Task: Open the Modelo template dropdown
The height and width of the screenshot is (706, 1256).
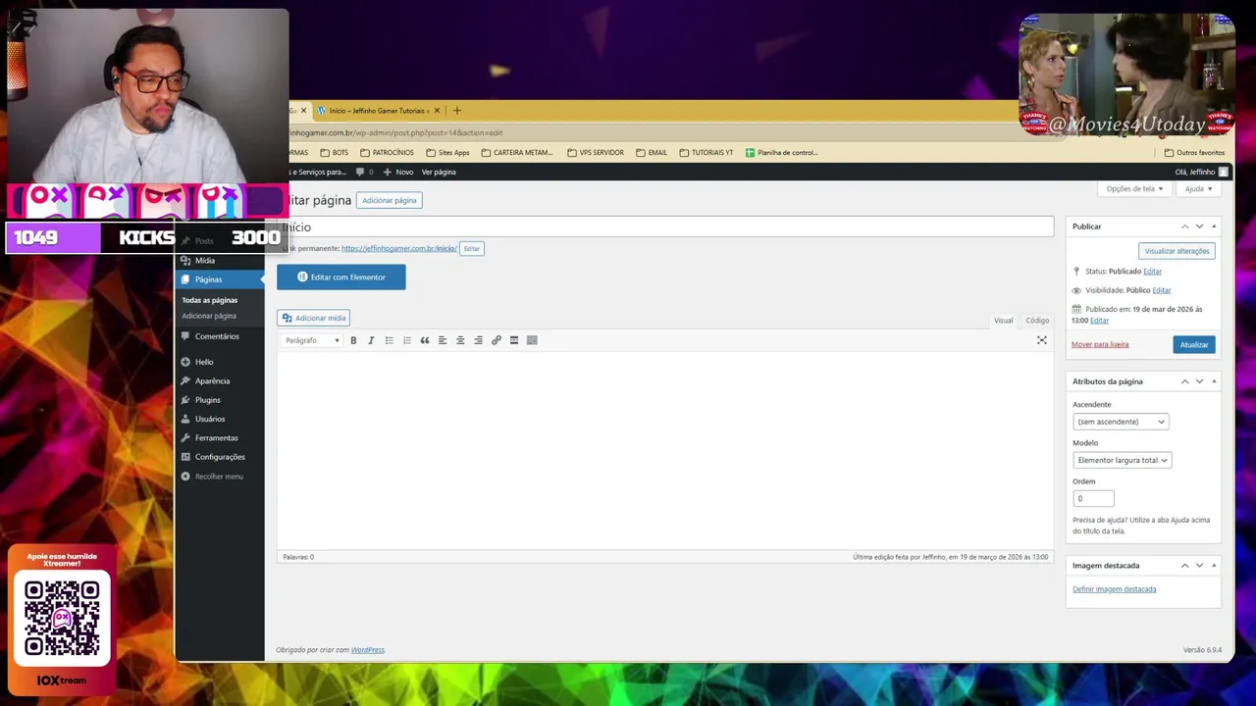Action: click(1122, 460)
